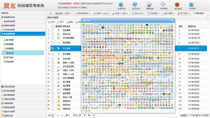Uncheck the checkbox for row 5 学生管理
The width and height of the screenshot is (210, 118).
53,48
